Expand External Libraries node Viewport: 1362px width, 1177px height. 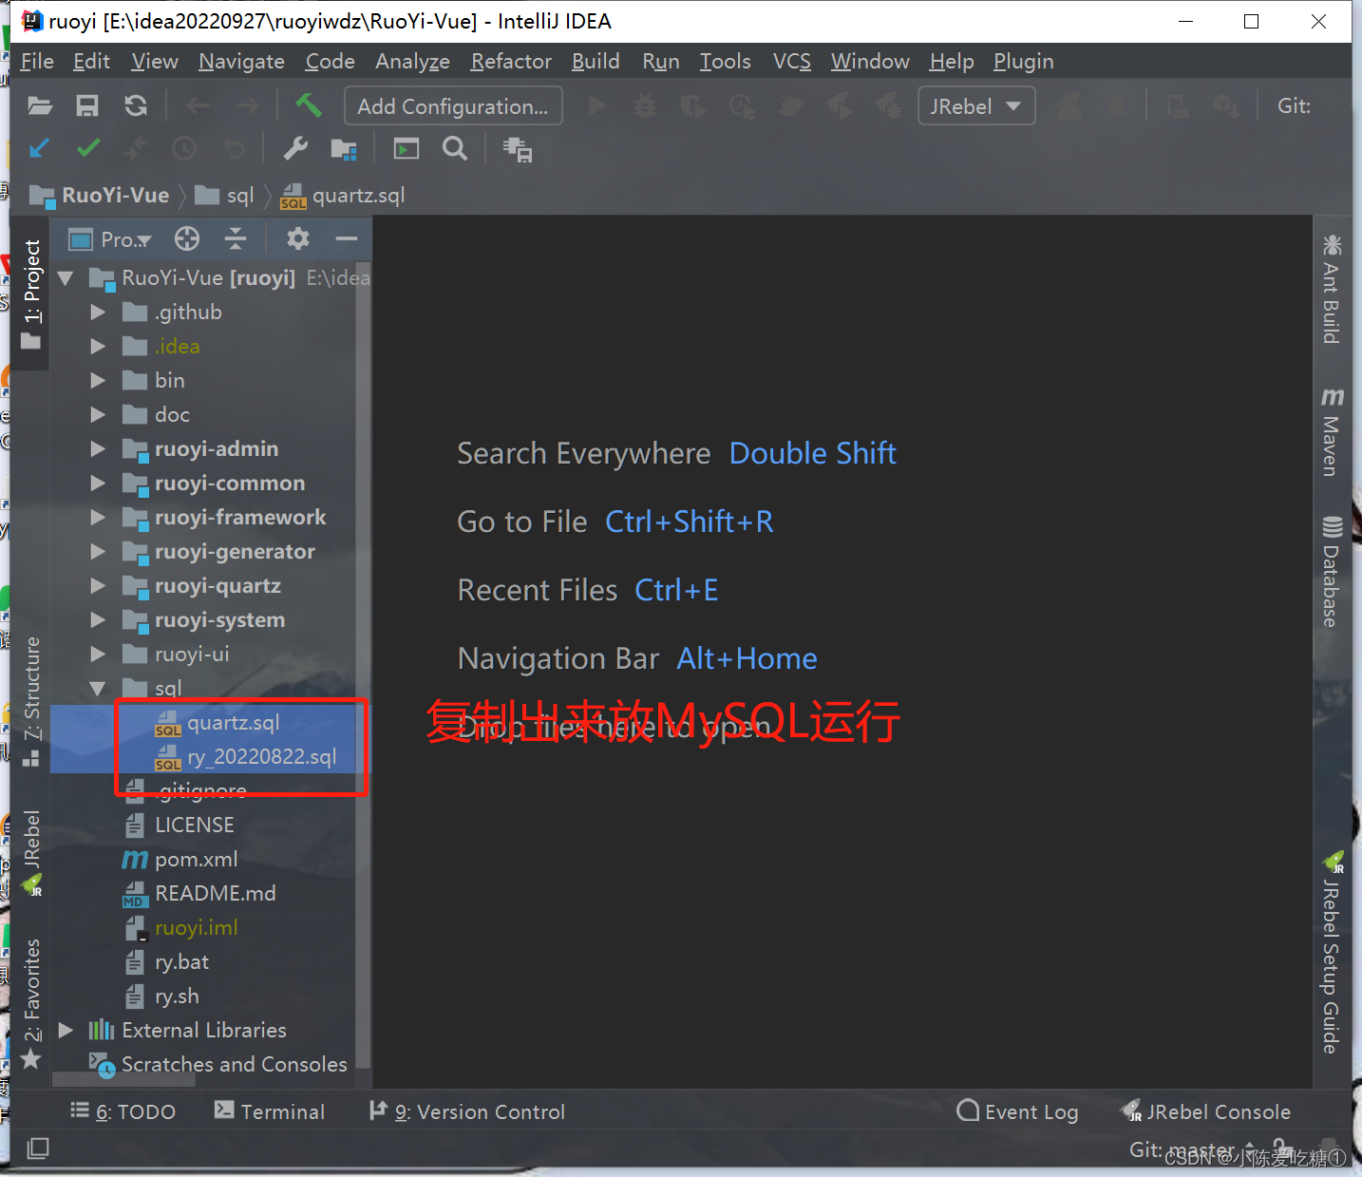click(x=66, y=1031)
